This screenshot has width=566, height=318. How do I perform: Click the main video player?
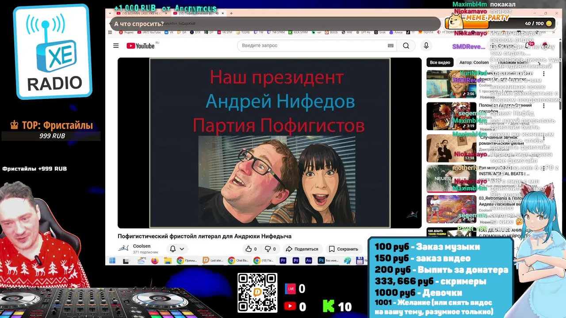(x=269, y=143)
